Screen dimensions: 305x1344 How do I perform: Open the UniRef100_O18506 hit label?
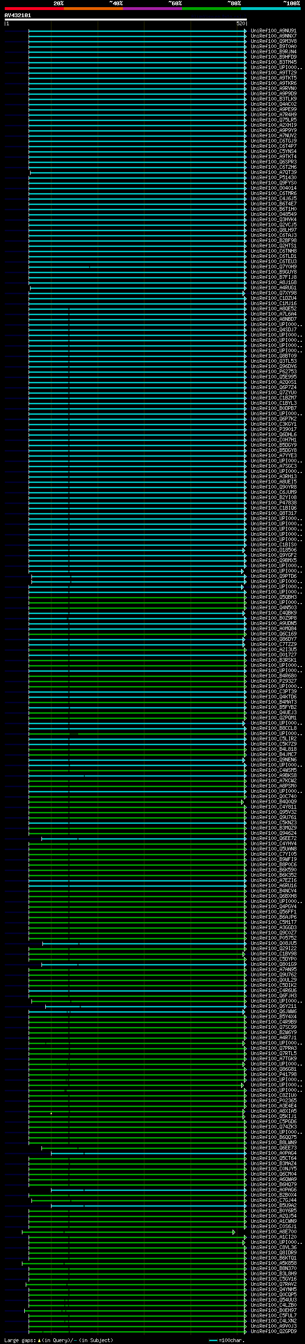pyautogui.click(x=274, y=550)
